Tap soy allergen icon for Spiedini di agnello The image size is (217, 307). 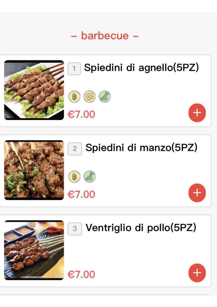105,97
